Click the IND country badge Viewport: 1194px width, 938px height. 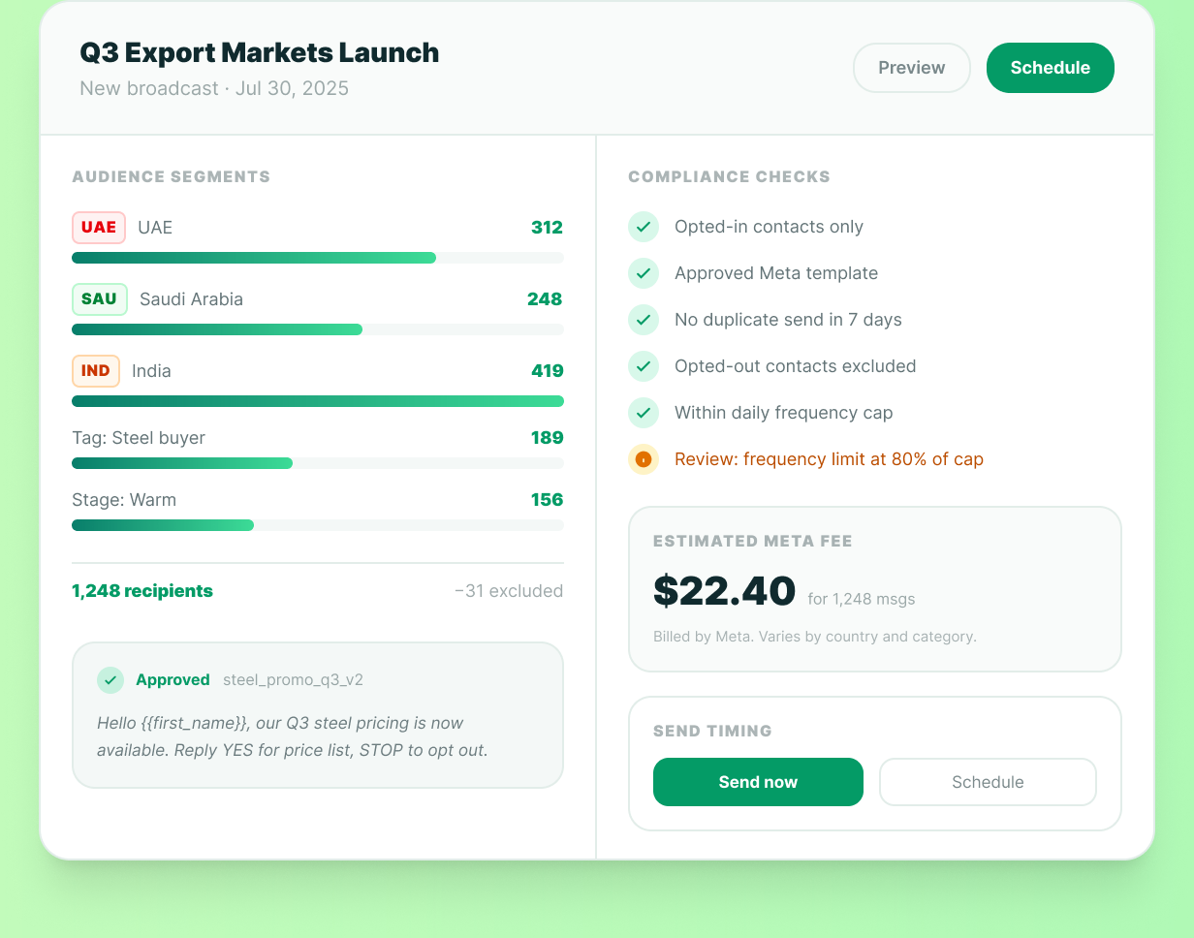coord(96,371)
